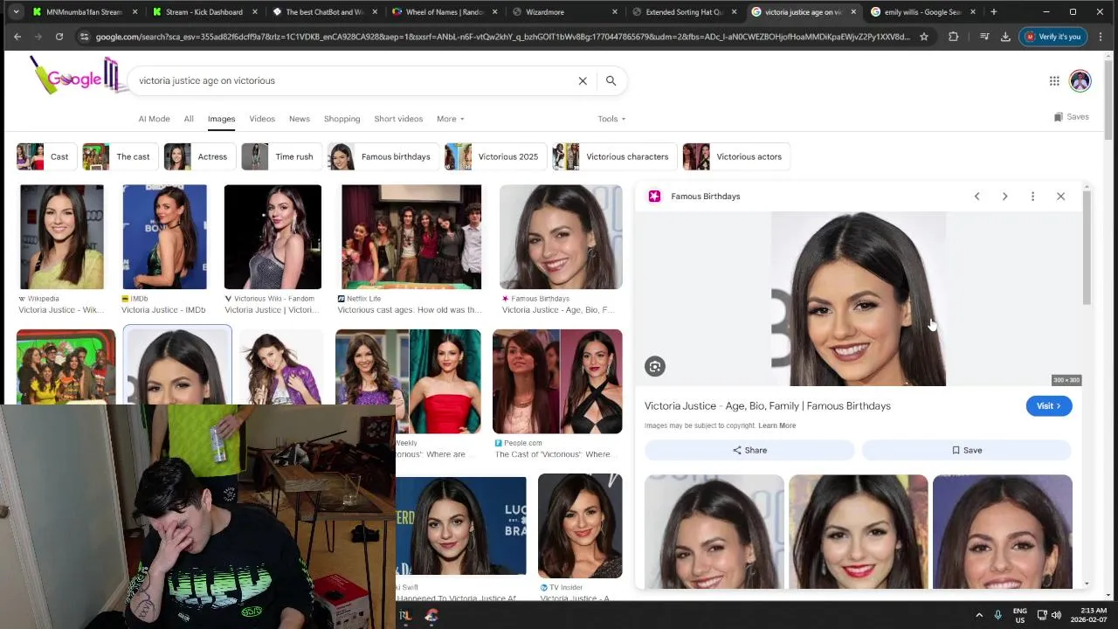Show previous image in preview panel

point(977,197)
